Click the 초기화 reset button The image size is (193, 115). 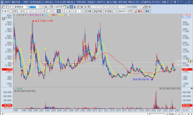click(88, 11)
